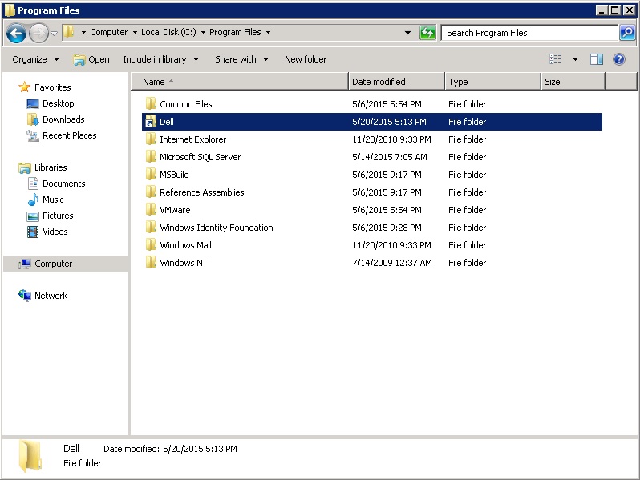The height and width of the screenshot is (480, 640).
Task: Click the Change your view icon
Action: [x=556, y=59]
